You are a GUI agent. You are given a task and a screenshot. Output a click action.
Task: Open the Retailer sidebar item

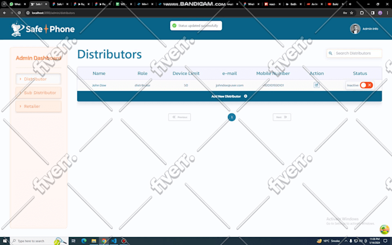(38, 106)
